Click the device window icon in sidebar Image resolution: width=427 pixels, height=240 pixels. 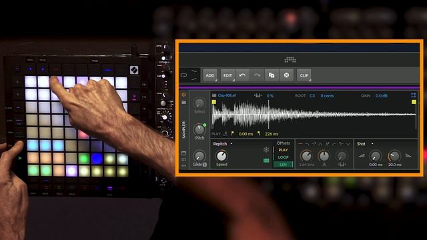(183, 153)
